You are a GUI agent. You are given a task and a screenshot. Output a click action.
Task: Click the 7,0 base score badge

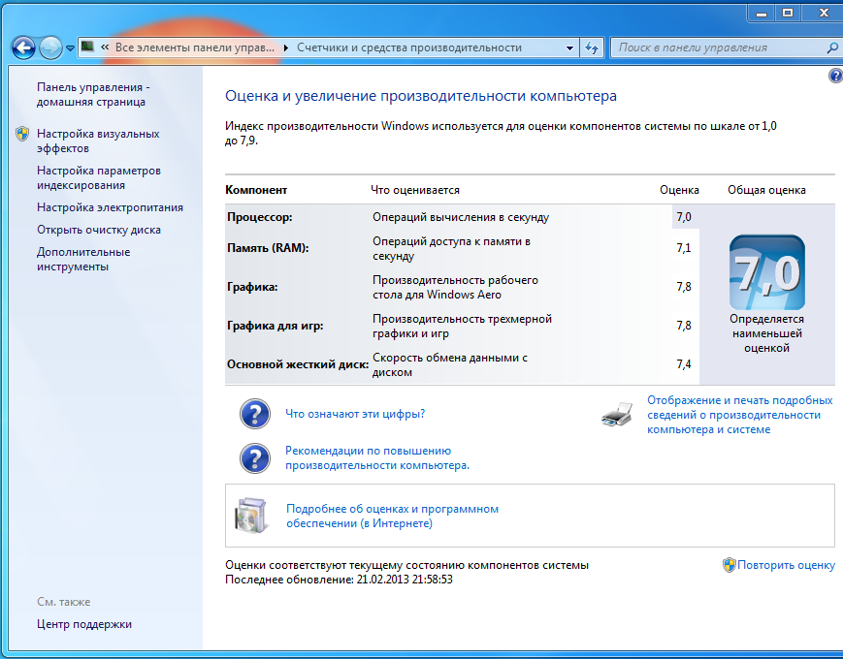tap(766, 272)
